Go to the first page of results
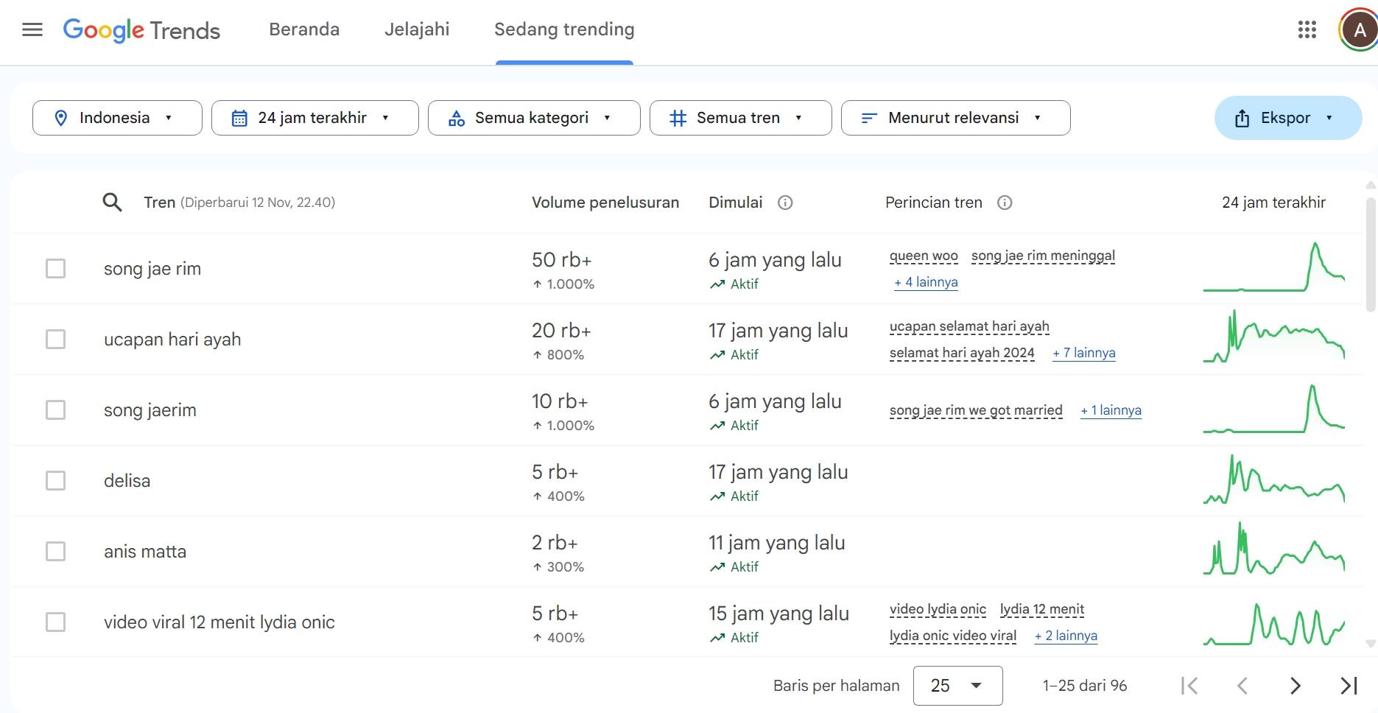The image size is (1378, 713). click(x=1189, y=686)
